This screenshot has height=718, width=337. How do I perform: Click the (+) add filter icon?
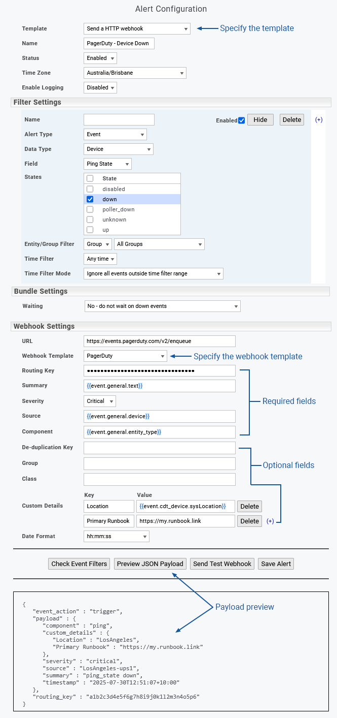click(x=319, y=120)
